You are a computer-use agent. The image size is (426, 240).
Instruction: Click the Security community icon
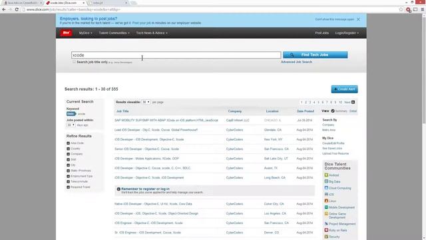coord(326,237)
